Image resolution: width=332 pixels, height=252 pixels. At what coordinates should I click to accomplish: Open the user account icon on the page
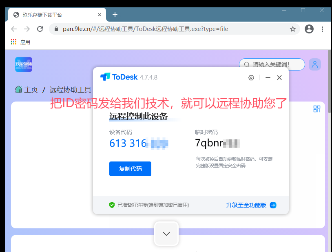tap(315, 64)
